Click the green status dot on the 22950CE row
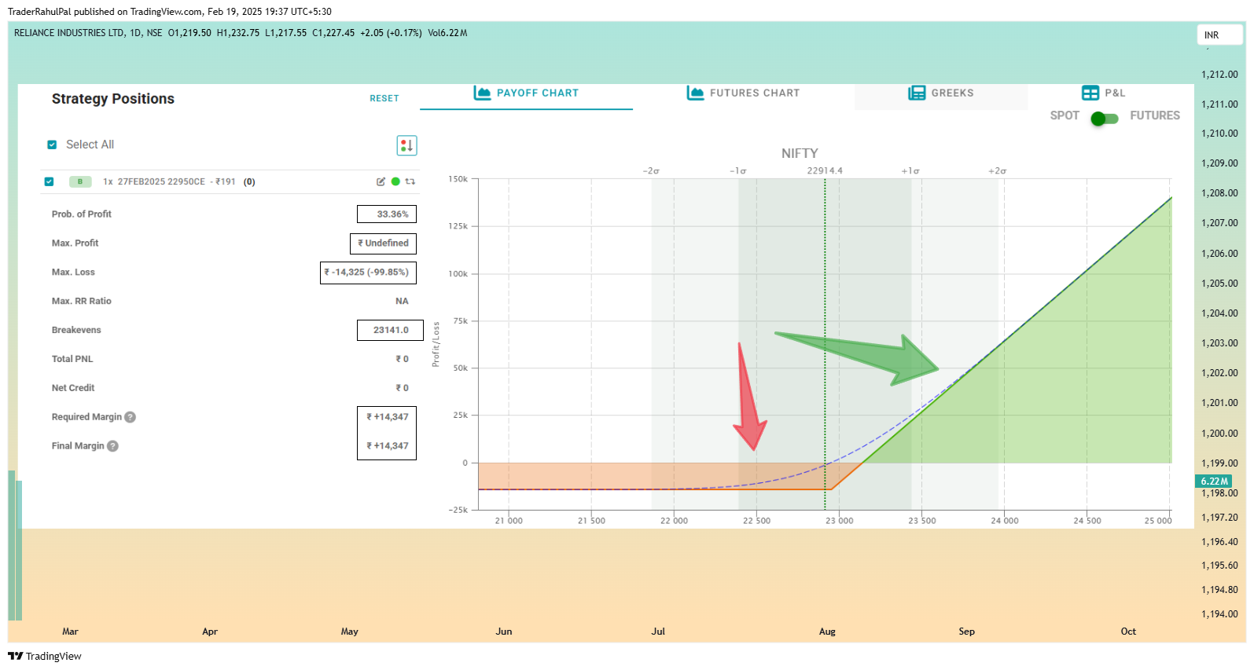Image resolution: width=1254 pixels, height=670 pixels. pos(395,181)
